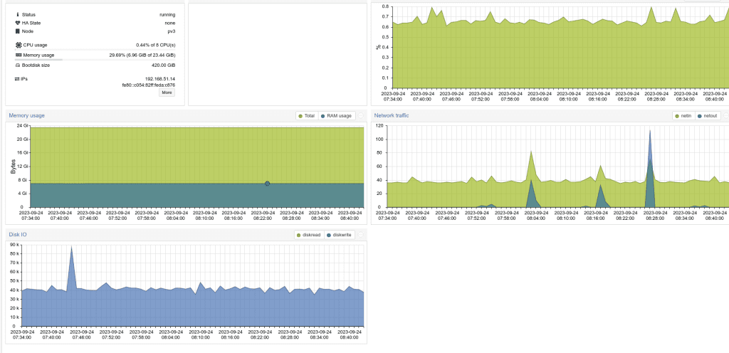
Task: Toggle the netin legend series
Action: [x=684, y=116]
